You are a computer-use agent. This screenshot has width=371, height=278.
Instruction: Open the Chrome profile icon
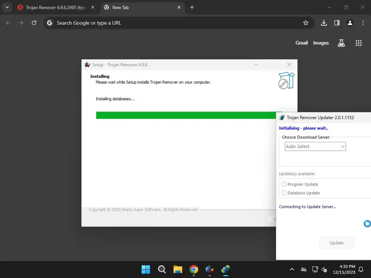(x=350, y=23)
